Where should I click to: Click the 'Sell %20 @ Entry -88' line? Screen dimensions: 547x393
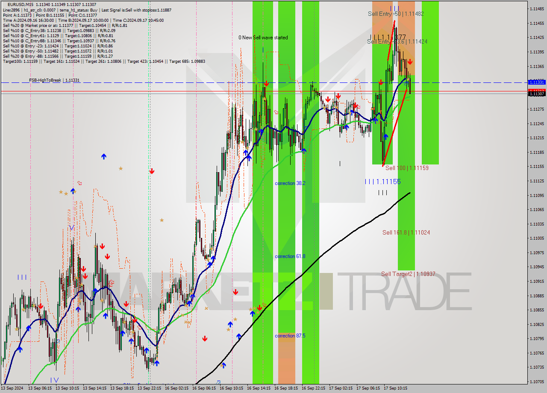[x=58, y=56]
